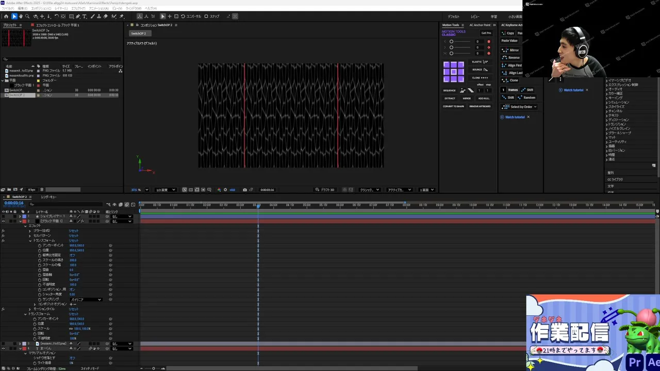Open the ファイル(F) menu

7,8
